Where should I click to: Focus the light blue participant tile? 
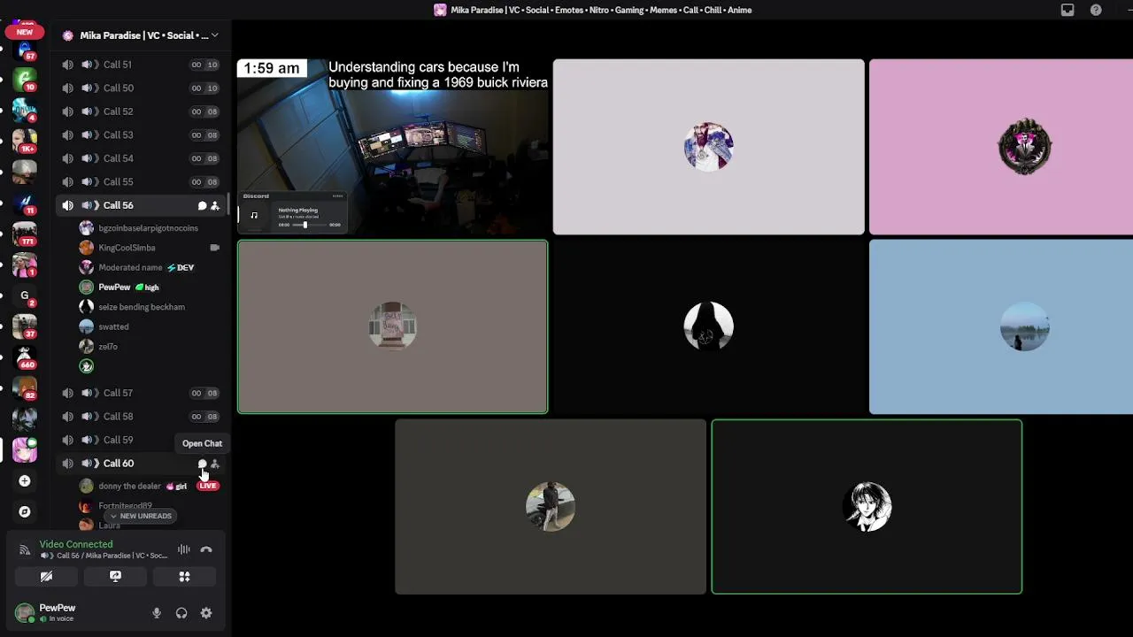(x=1001, y=326)
